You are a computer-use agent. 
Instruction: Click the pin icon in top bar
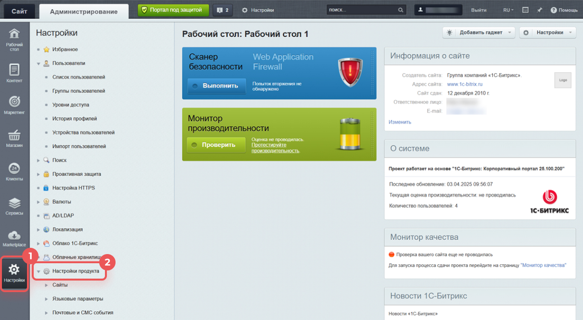(540, 10)
